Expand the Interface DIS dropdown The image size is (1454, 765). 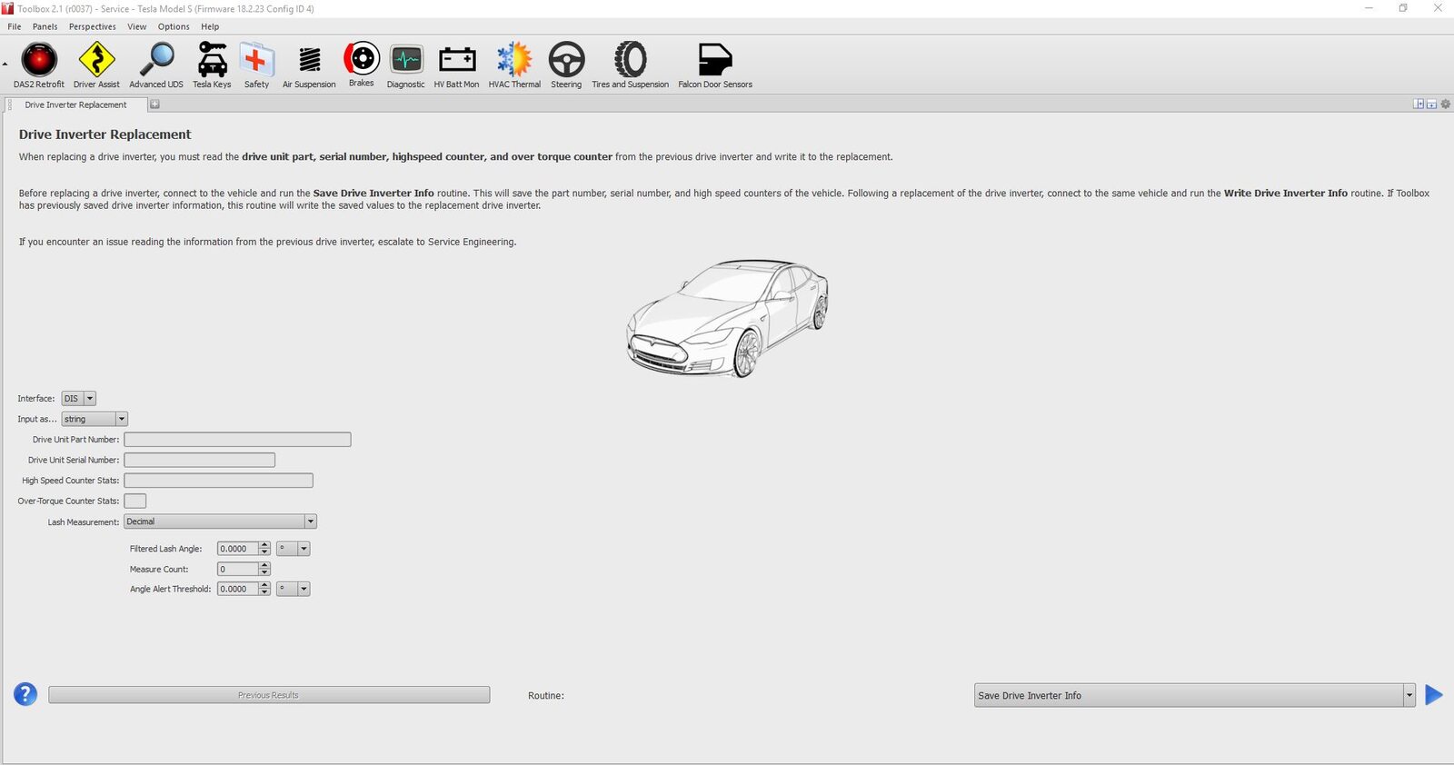[x=90, y=399]
